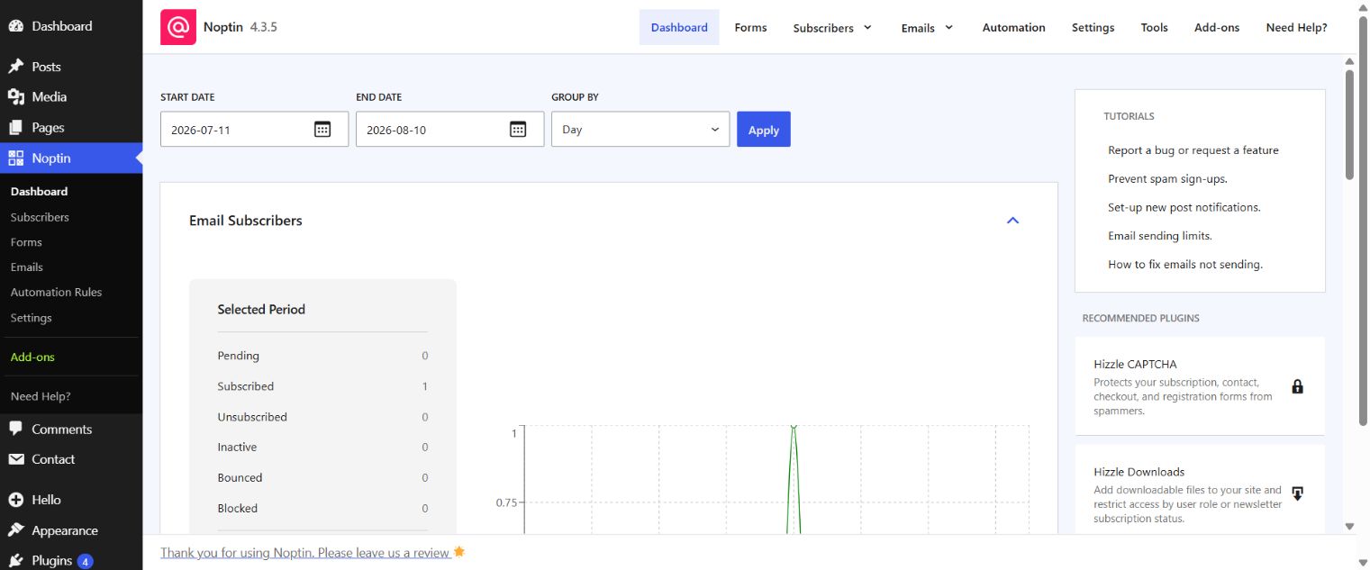Open Need Help? in the sidebar submenu
The image size is (1370, 570).
[x=41, y=397]
